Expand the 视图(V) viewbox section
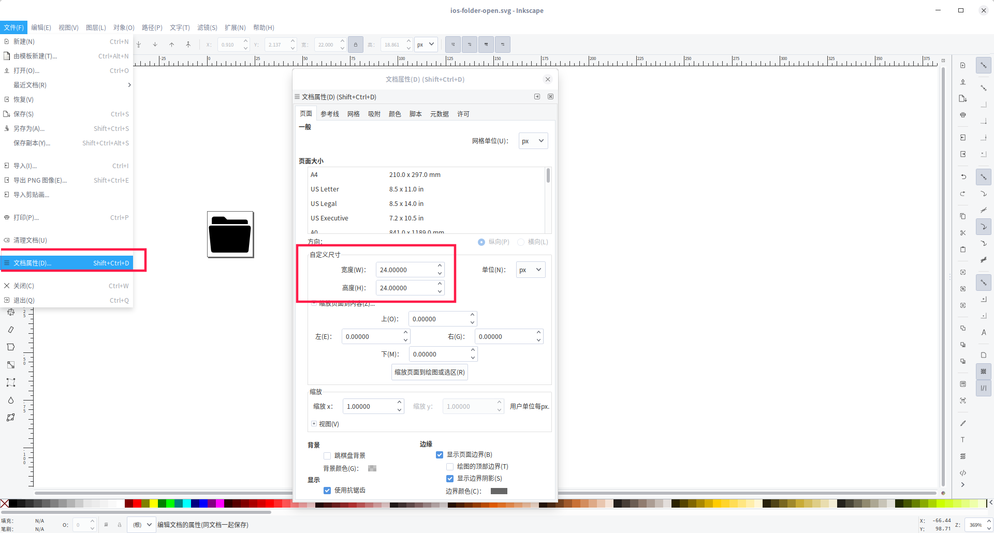This screenshot has width=994, height=533. pos(314,424)
